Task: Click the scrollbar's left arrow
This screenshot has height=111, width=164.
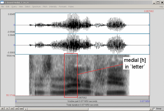Action: (x=26, y=109)
